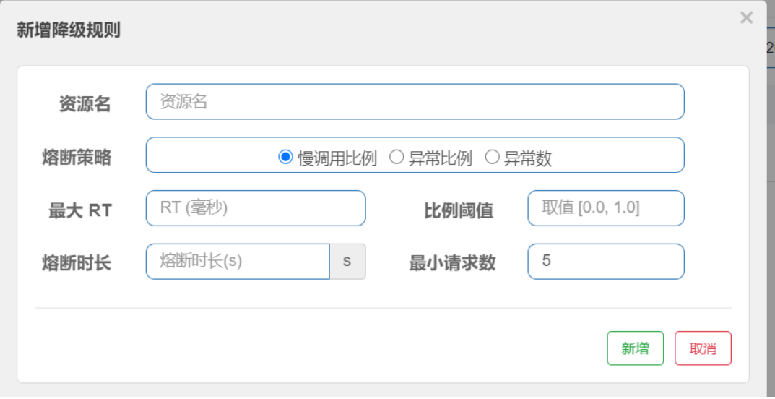Click the 最小请求数 label
Image resolution: width=775 pixels, height=399 pixels.
point(452,263)
